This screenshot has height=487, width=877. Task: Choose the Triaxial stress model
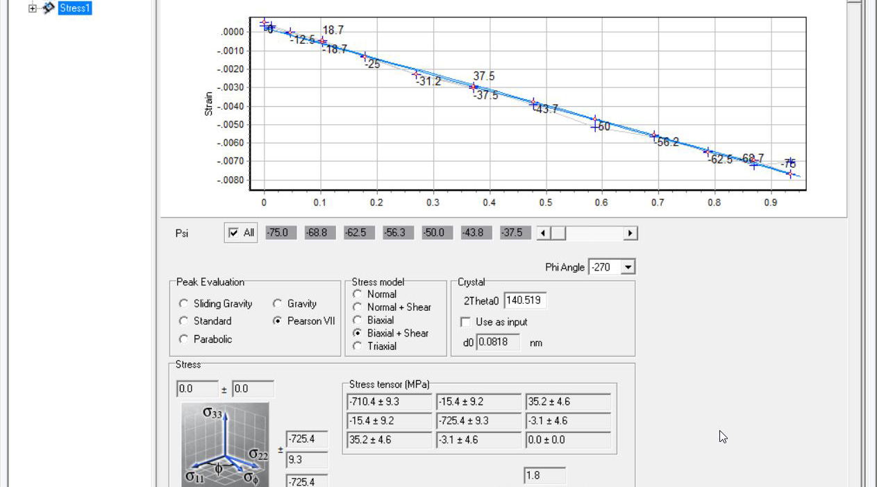pos(358,346)
